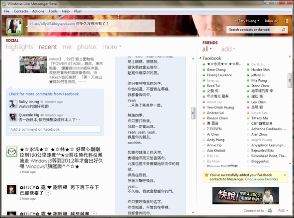The image size is (294, 218).
Task: Click the red busy icon beside Leo Chen
Action: click(x=248, y=102)
